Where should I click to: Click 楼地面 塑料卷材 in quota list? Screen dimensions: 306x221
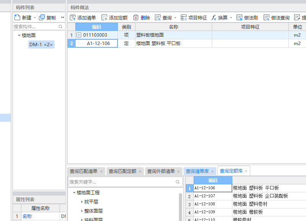[x=250, y=204]
